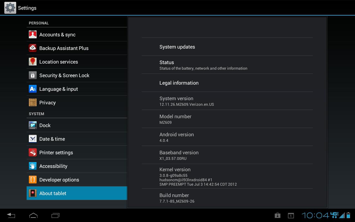Tap the Security & Screen Lock padlock icon
The image size is (355, 222).
pyautogui.click(x=33, y=75)
